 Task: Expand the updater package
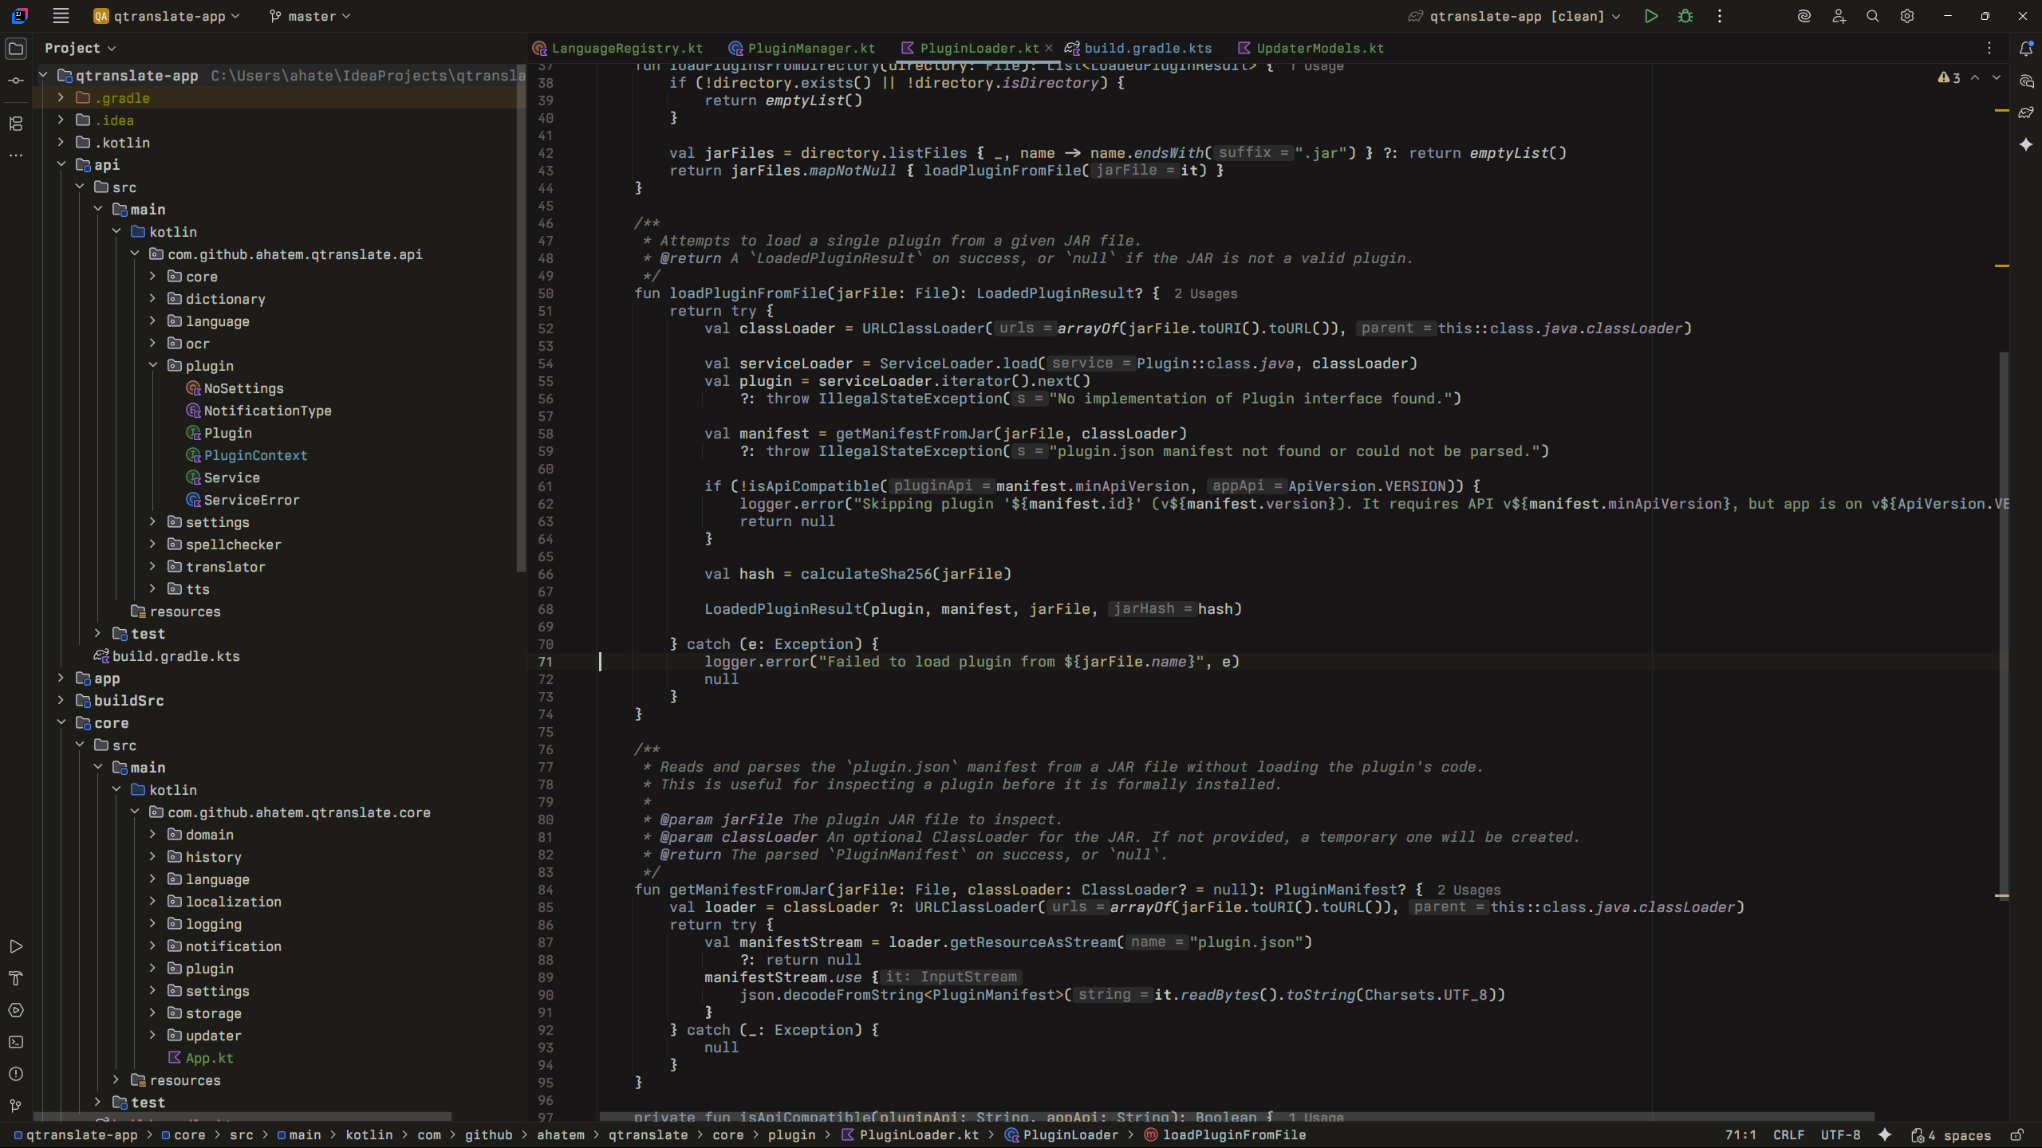point(153,1036)
